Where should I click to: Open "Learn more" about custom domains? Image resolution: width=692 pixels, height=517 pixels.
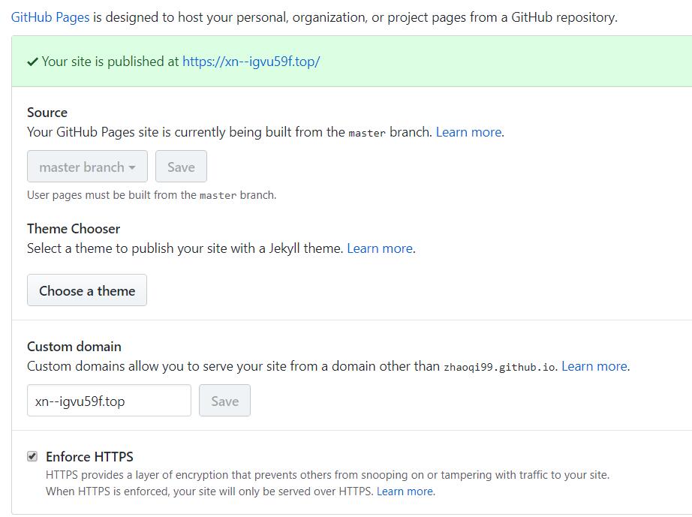(x=594, y=366)
